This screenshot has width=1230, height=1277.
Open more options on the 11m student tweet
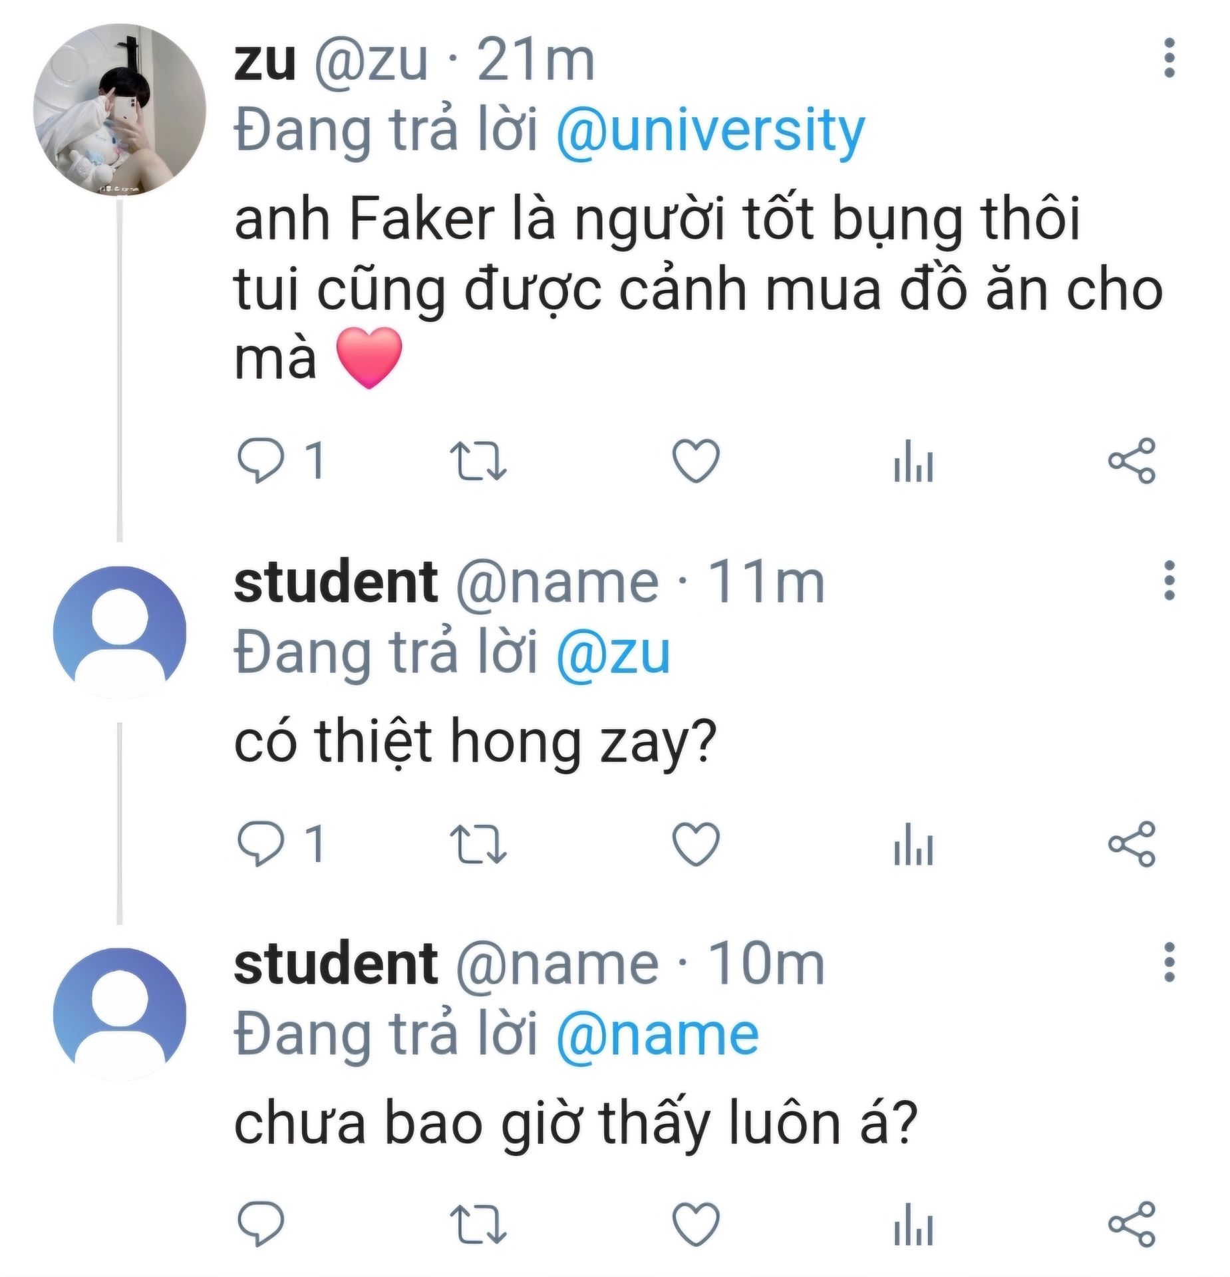tap(1169, 580)
